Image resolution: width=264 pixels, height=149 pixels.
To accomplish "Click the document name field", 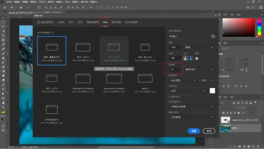I will 188,36.
